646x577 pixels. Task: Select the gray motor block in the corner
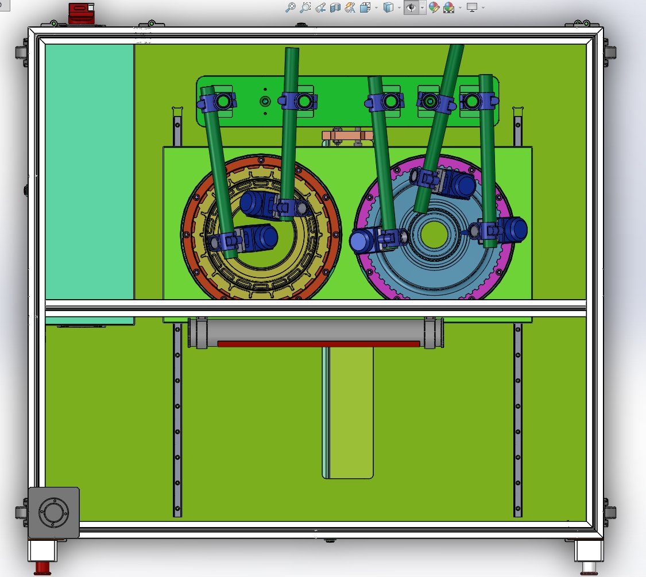(x=54, y=513)
